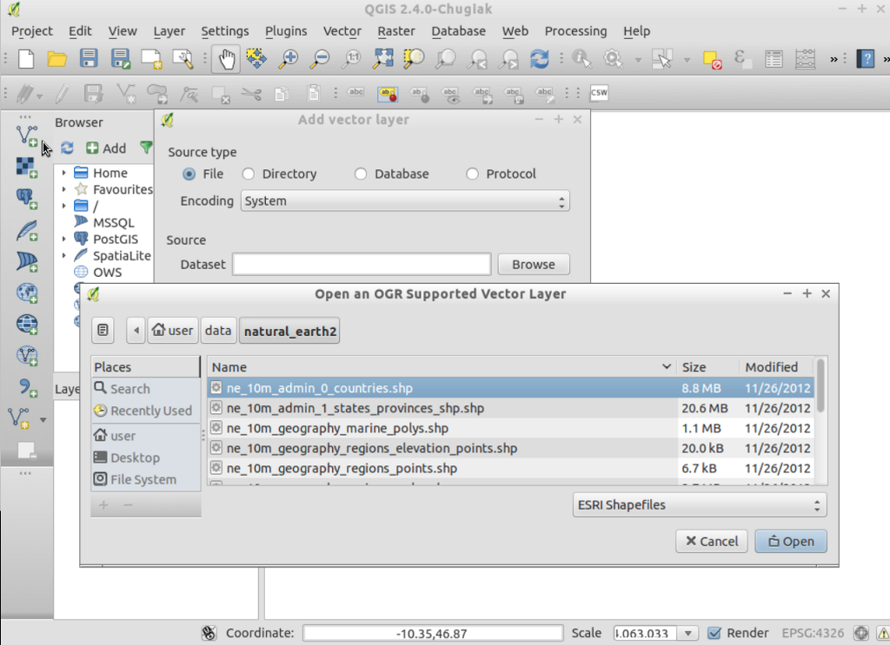The width and height of the screenshot is (890, 645).
Task: Click the Add Delimited Text Layer comma icon
Action: (26, 387)
